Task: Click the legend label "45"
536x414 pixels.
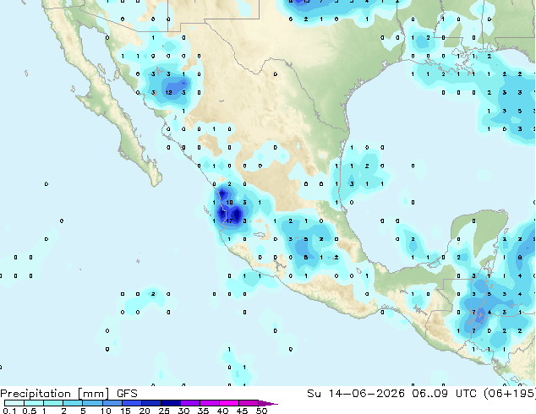Action: point(242,411)
